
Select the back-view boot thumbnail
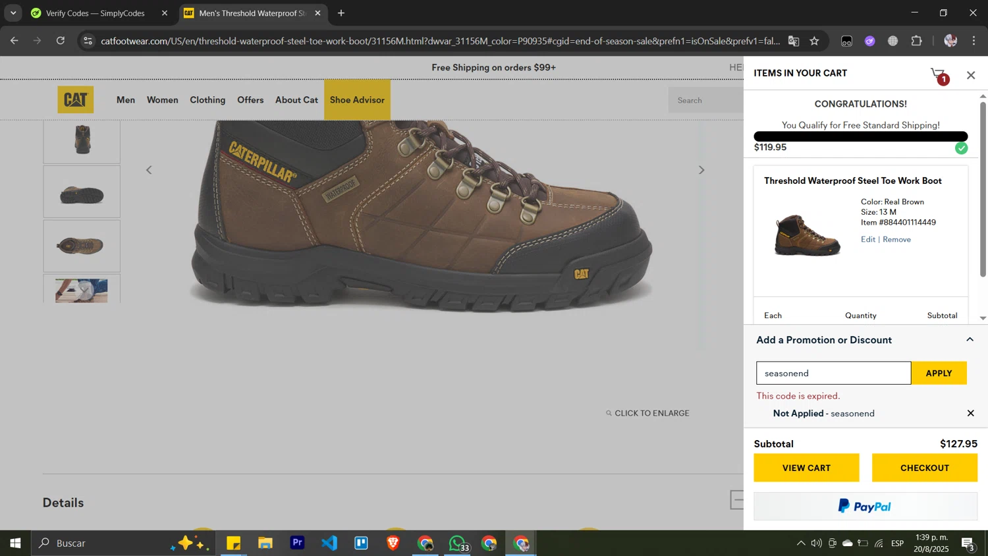tap(82, 140)
